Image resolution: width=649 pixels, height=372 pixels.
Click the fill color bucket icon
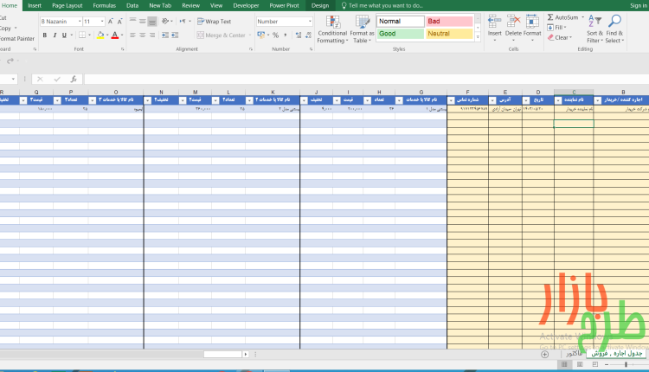tap(100, 35)
